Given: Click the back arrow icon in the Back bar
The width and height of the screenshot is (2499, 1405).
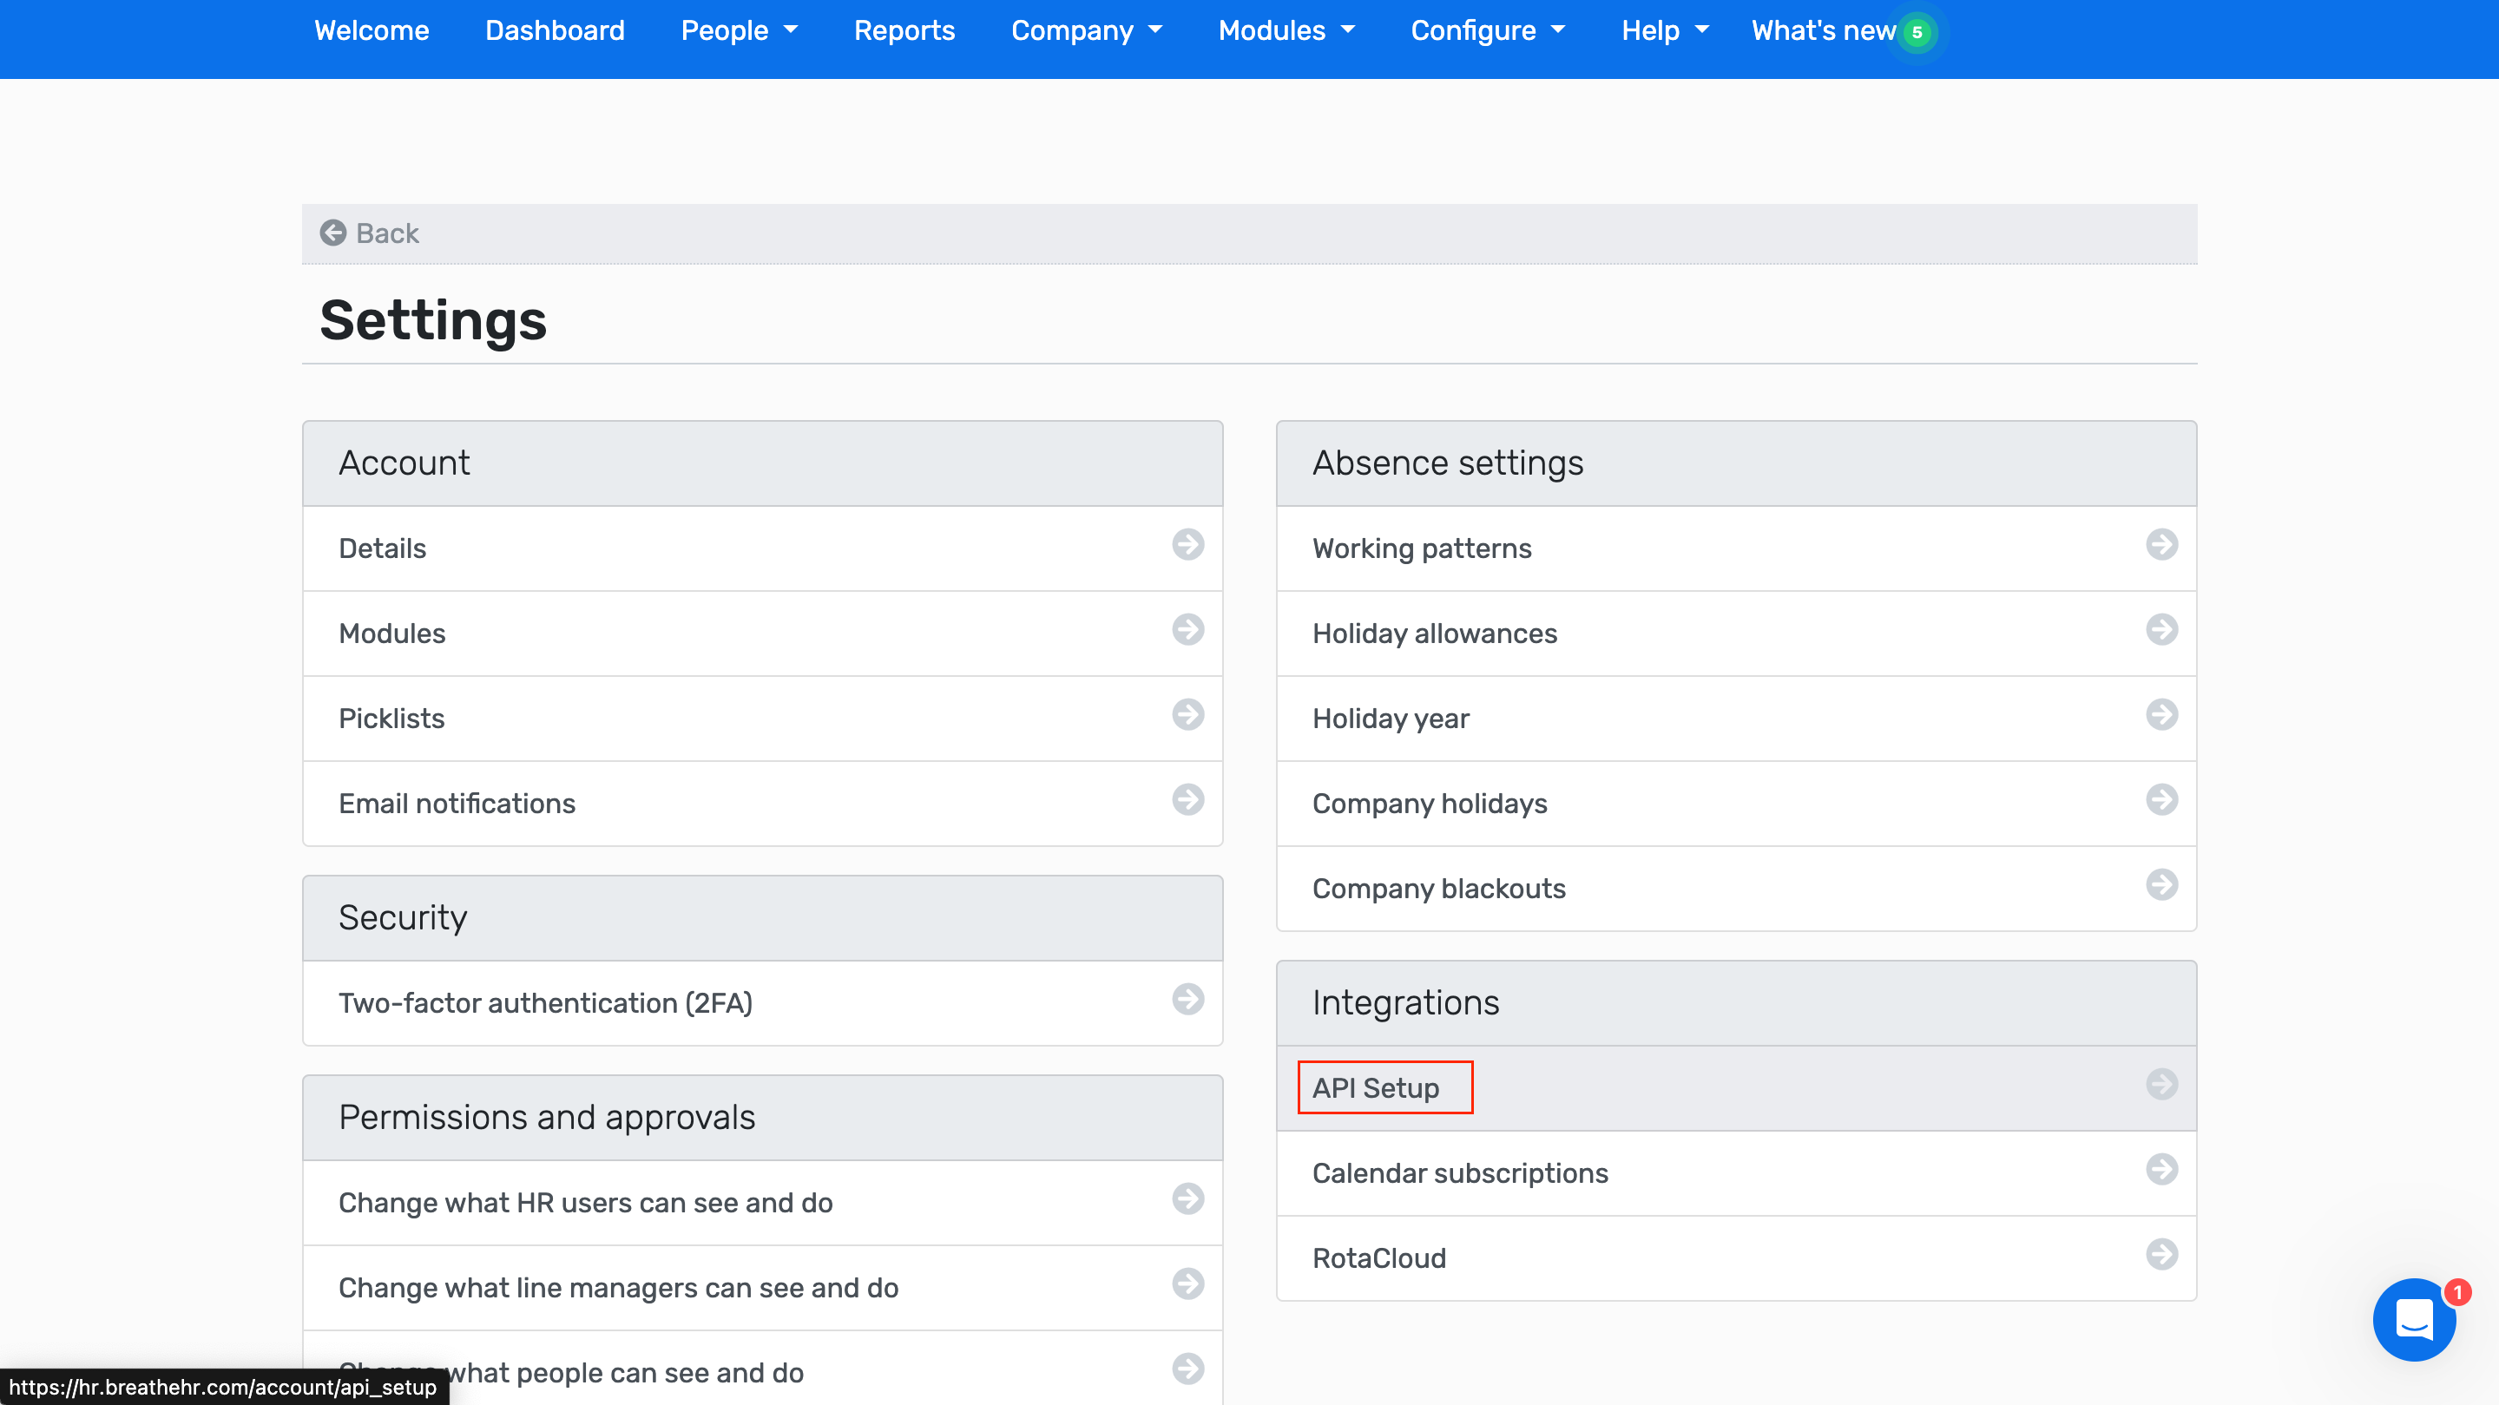Looking at the screenshot, I should 333,233.
